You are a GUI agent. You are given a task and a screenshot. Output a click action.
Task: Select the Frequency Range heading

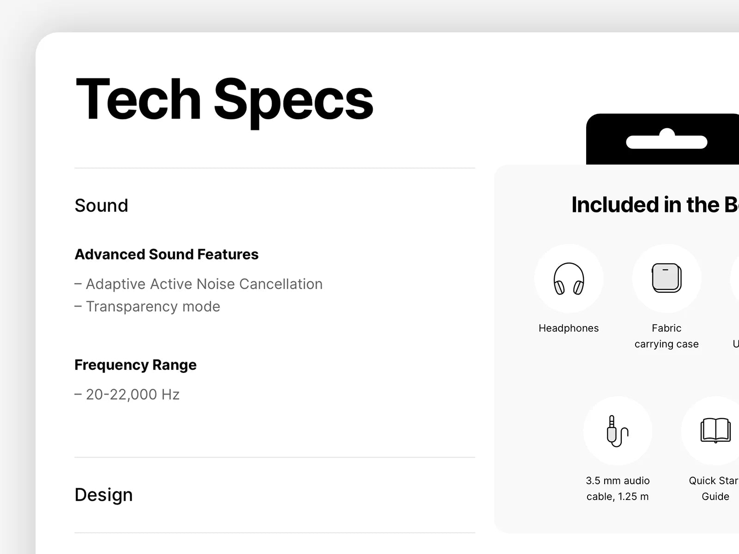pyautogui.click(x=135, y=365)
